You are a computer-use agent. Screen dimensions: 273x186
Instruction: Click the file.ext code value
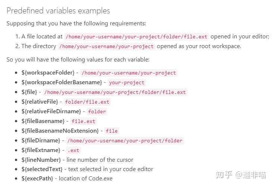click(84, 121)
